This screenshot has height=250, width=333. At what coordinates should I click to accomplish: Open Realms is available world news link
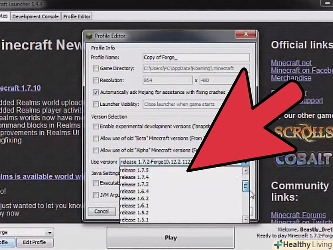click(40, 176)
